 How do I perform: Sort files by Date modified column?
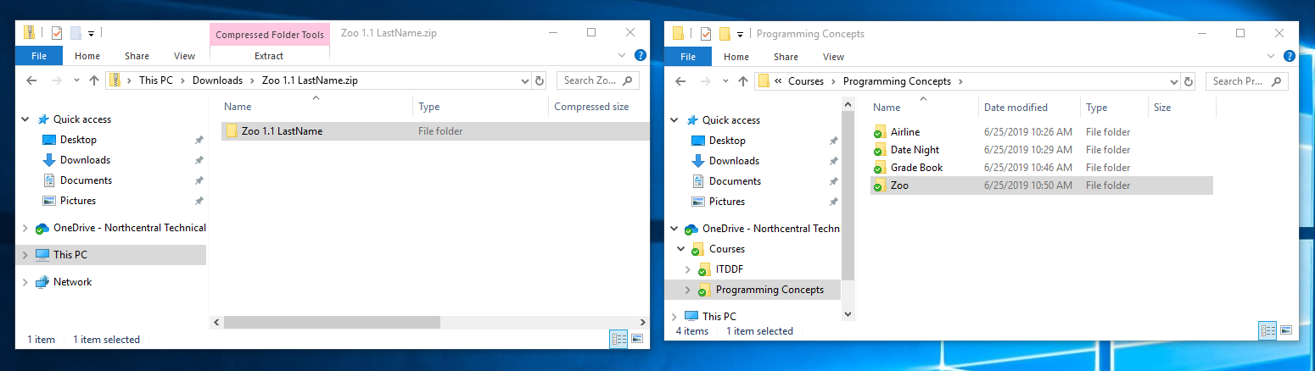click(x=1016, y=108)
